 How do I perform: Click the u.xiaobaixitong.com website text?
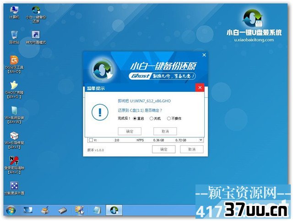(x=254, y=40)
